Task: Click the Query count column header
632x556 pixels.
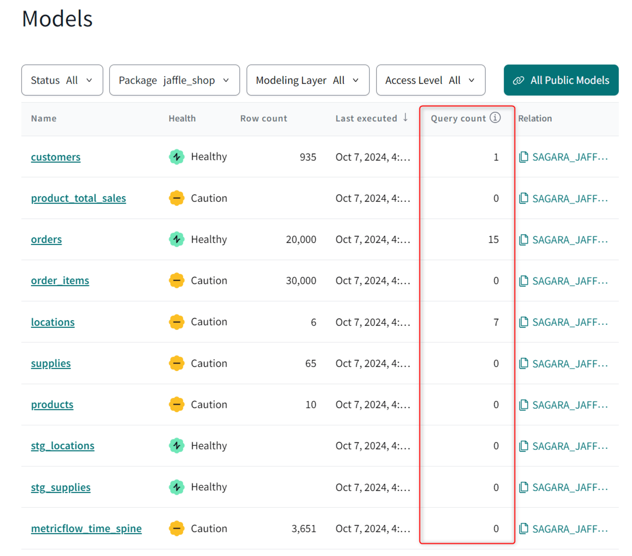Action: coord(458,118)
